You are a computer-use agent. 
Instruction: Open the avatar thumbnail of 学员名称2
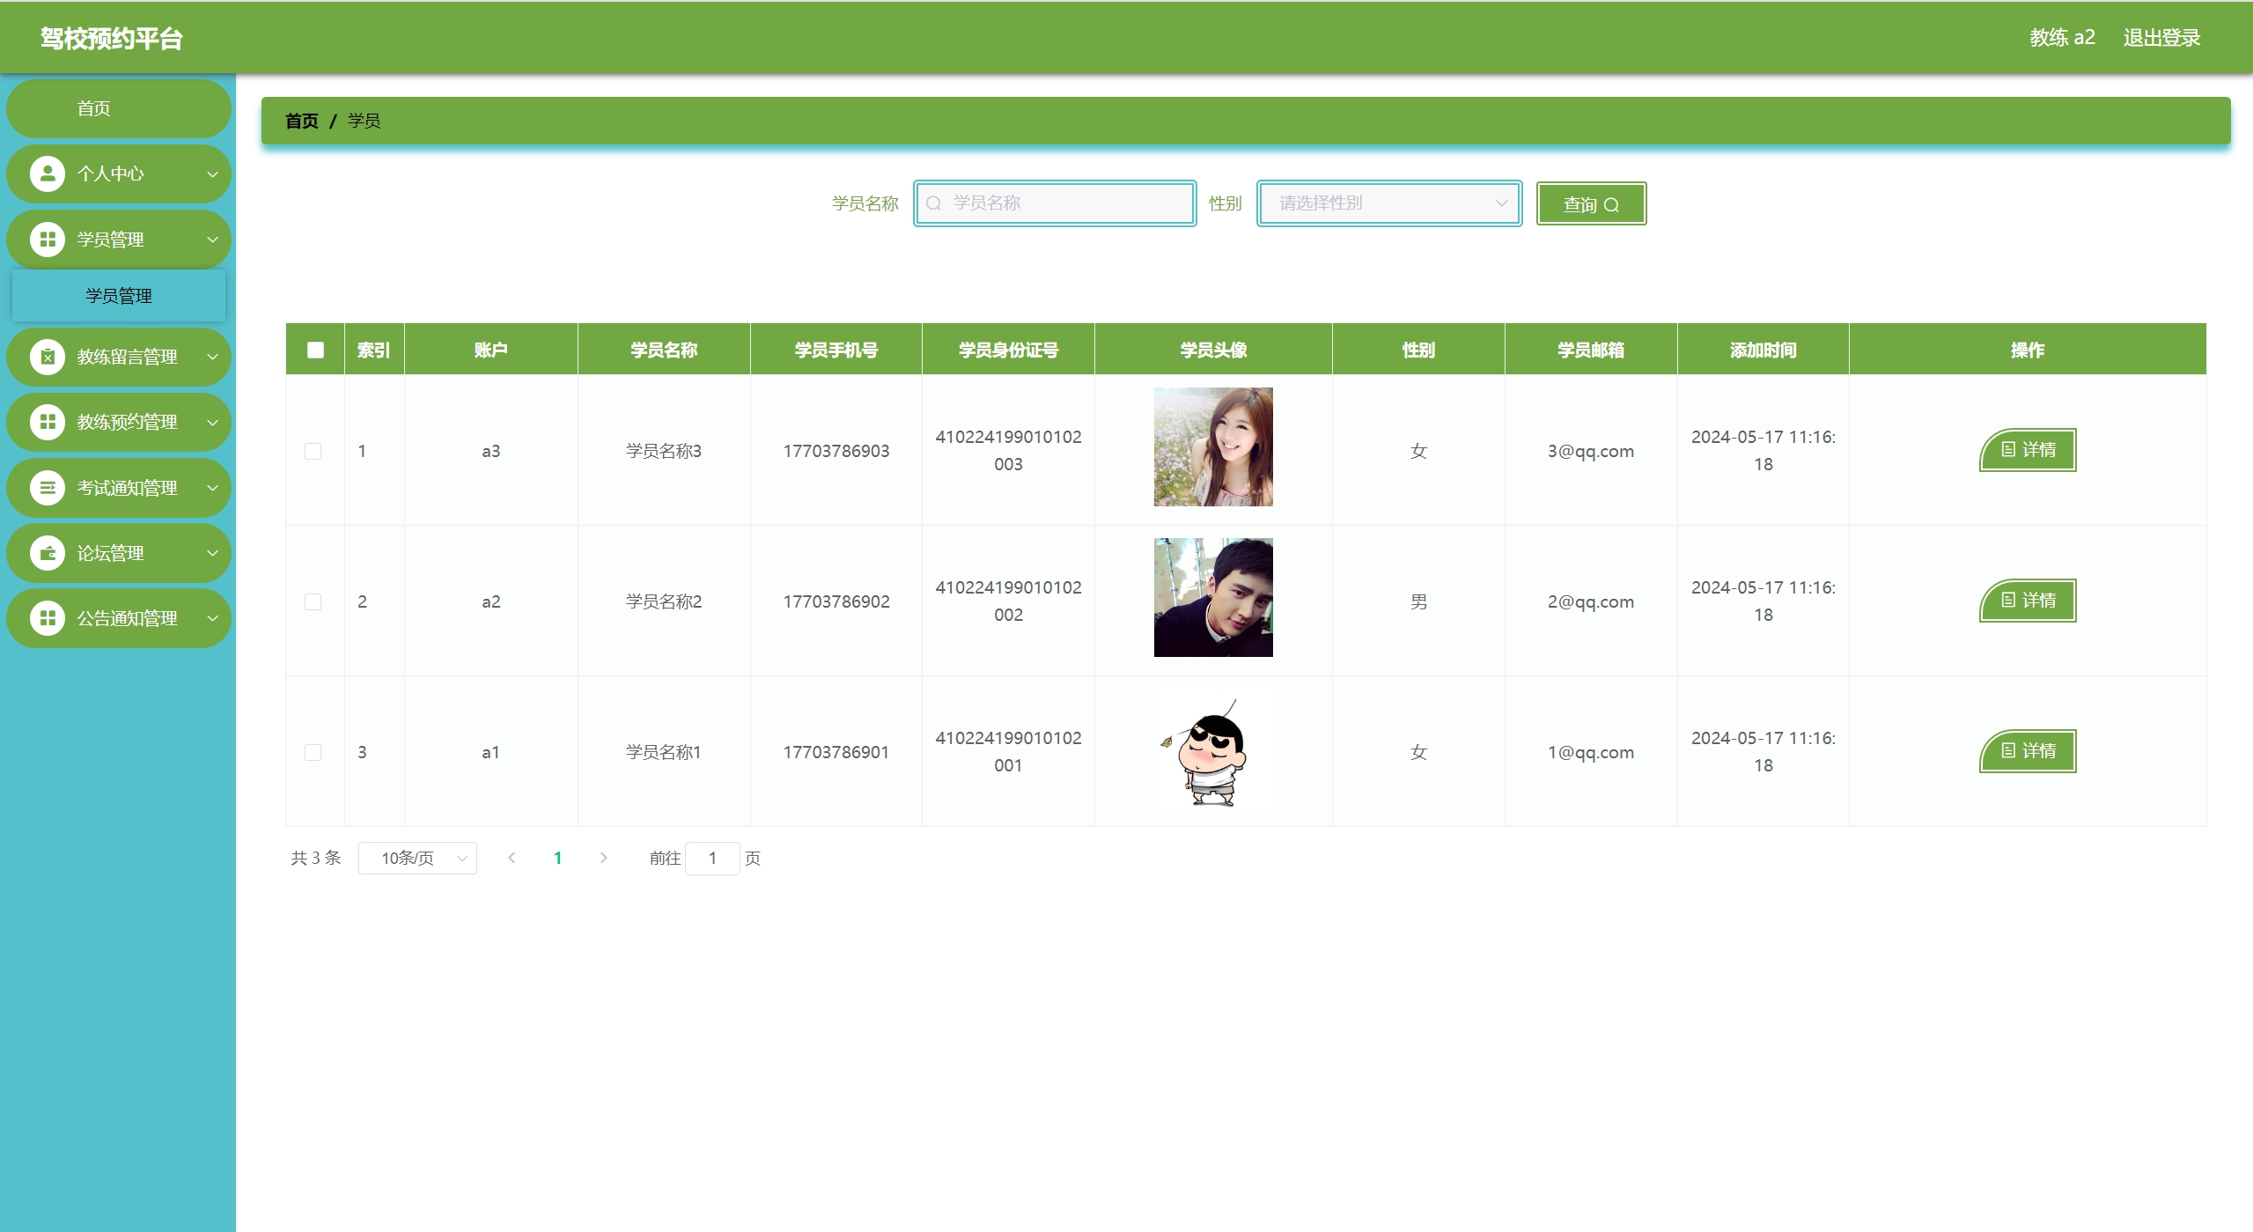tap(1212, 597)
